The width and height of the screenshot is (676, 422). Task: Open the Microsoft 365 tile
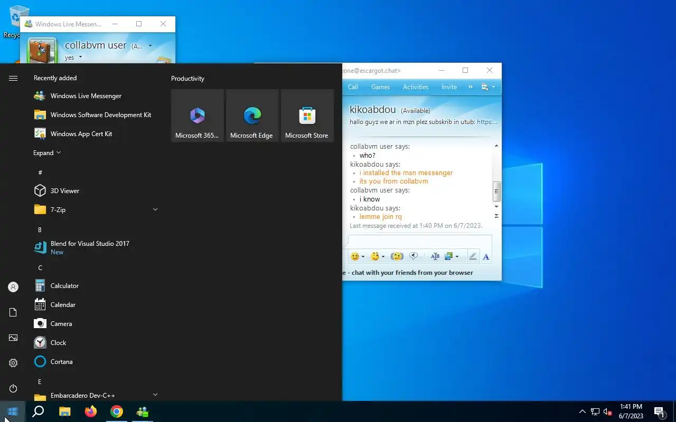(198, 116)
